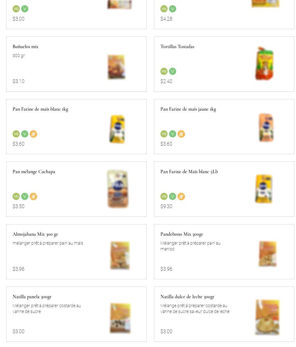Image resolution: width=296 pixels, height=347 pixels.
Task: Click the V icon on Pan Farine de Maïs blanc 5Lb
Action: point(173,196)
